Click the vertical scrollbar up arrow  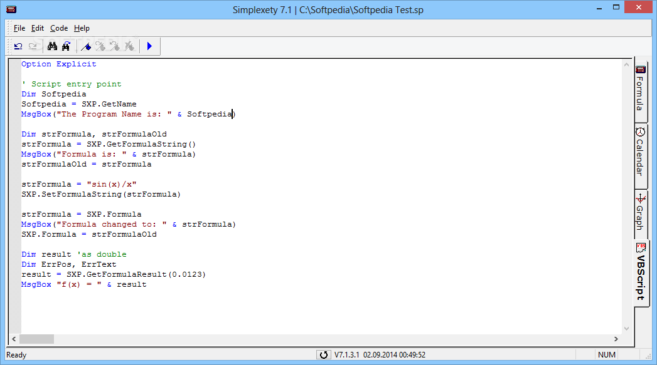pos(626,64)
